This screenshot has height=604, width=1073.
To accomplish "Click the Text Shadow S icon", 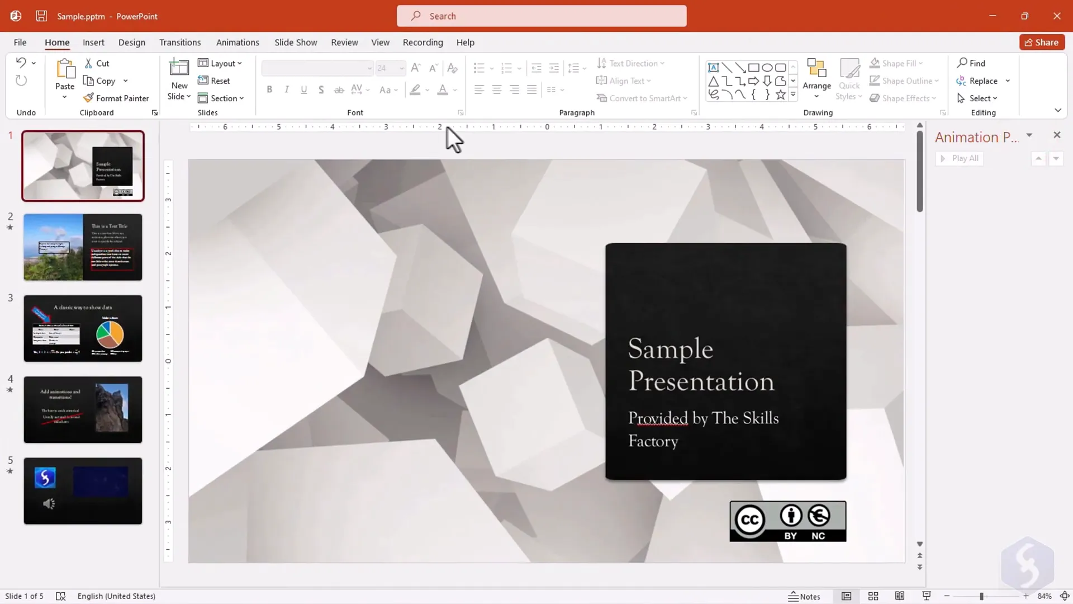I will 321,89.
